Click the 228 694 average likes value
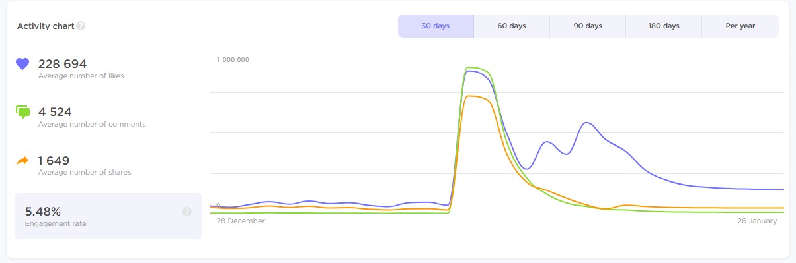This screenshot has width=796, height=263. pos(63,64)
